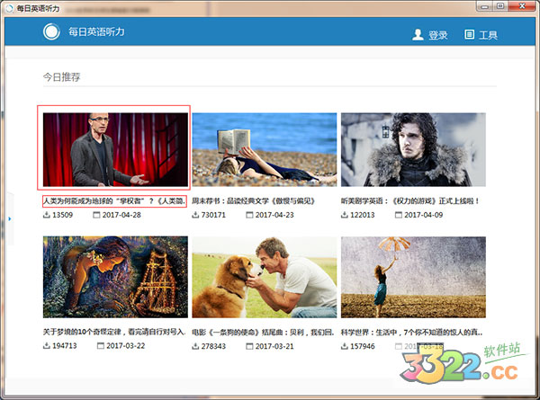Viewport: 540px width, 400px height.
Task: Click the download count 13509
Action: 62,215
